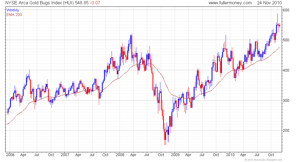298x162 pixels.
Task: Click the date '24 Nov 2010'
Action: 269,3
